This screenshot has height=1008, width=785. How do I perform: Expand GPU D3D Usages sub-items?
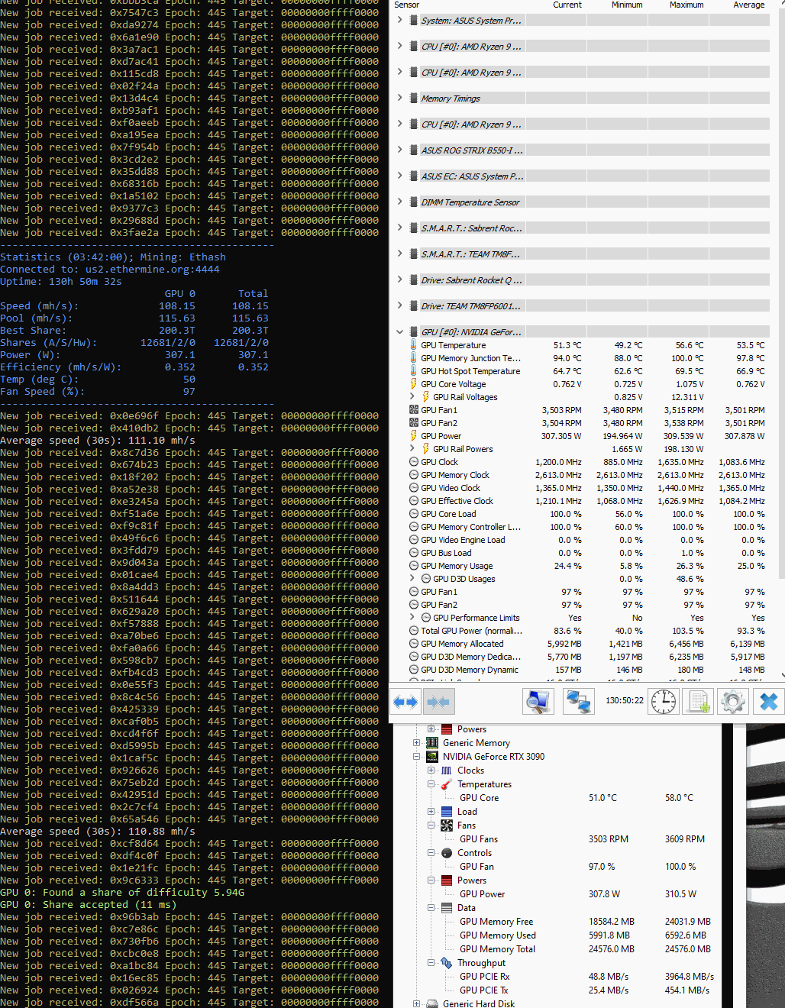[413, 578]
